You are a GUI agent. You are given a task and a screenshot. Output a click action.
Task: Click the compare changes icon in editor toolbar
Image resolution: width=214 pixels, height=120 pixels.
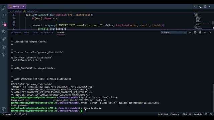pos(195,7)
